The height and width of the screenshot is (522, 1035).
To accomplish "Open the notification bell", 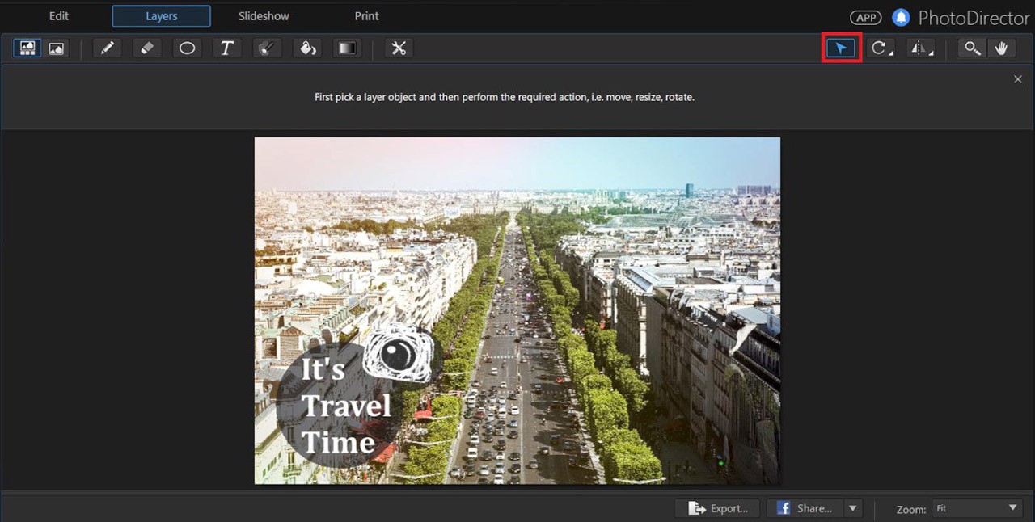I will point(900,17).
